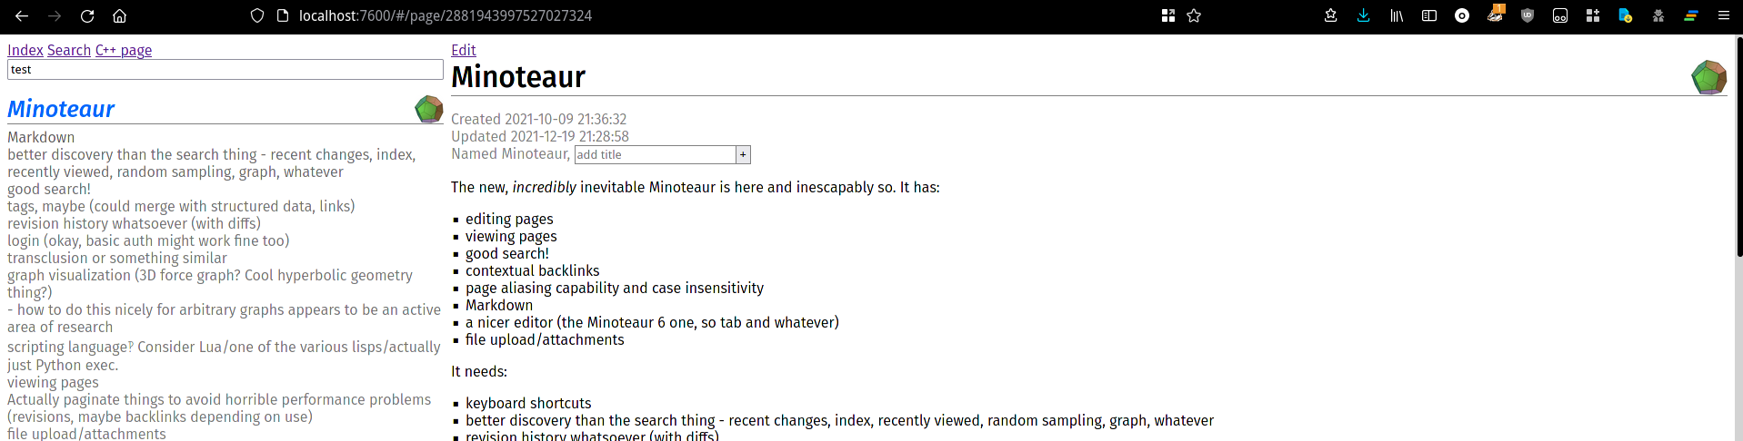
Task: Open the C++ page link
Action: (x=124, y=51)
